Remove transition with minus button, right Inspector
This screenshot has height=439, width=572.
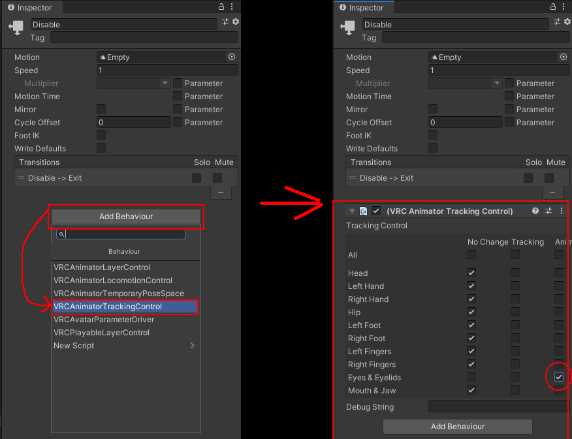point(552,192)
